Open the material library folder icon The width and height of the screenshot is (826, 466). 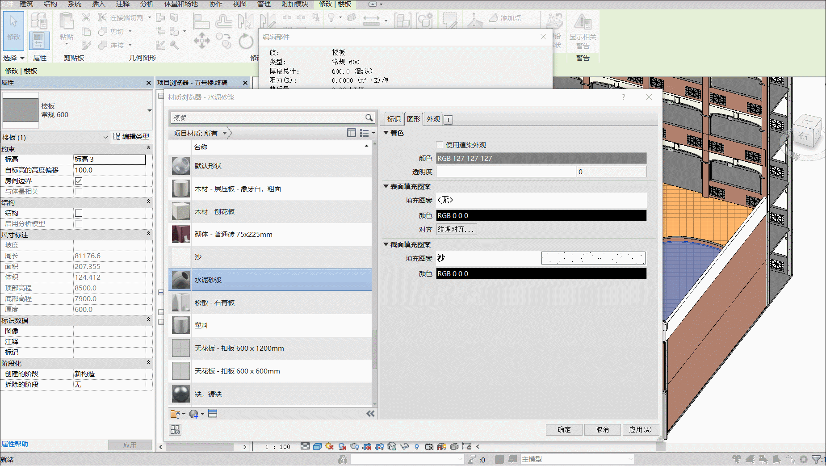point(175,414)
